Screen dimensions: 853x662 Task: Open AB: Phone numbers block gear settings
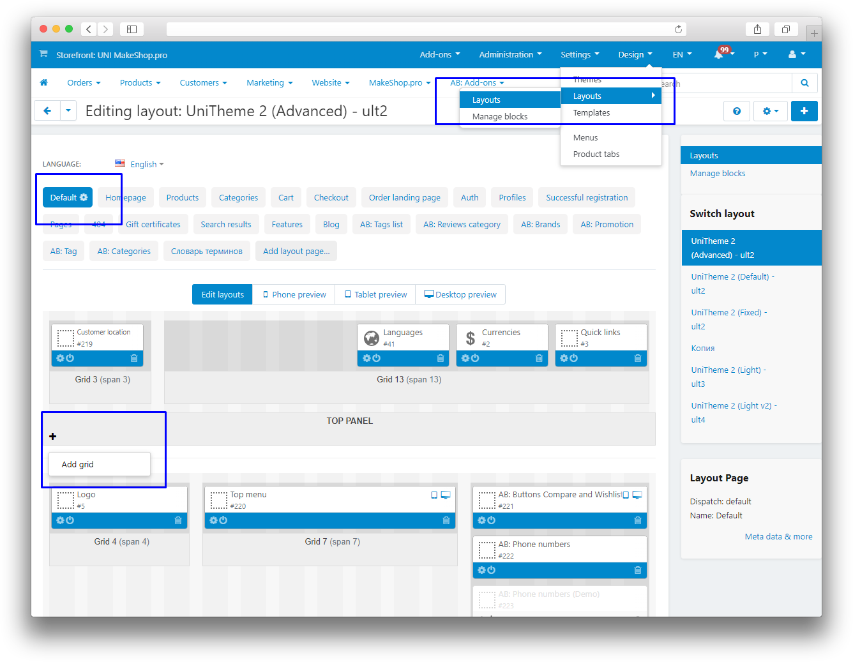[x=481, y=570]
